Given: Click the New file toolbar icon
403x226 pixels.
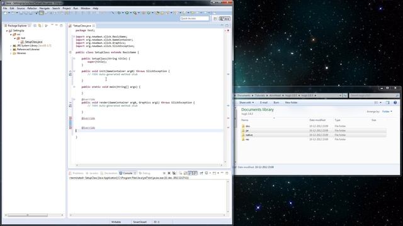Looking at the screenshot, I should (6, 13).
